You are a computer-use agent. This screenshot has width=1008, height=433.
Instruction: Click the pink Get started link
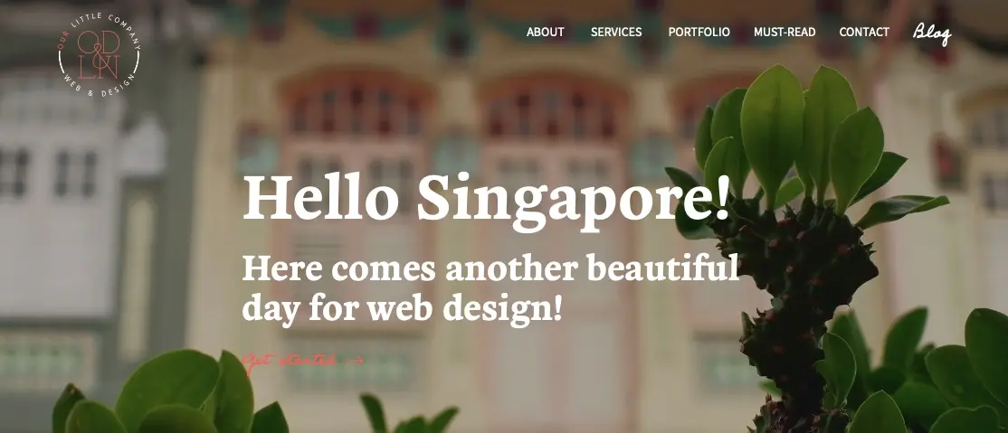(290, 360)
